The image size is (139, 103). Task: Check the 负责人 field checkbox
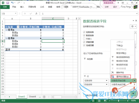[x=84, y=39]
